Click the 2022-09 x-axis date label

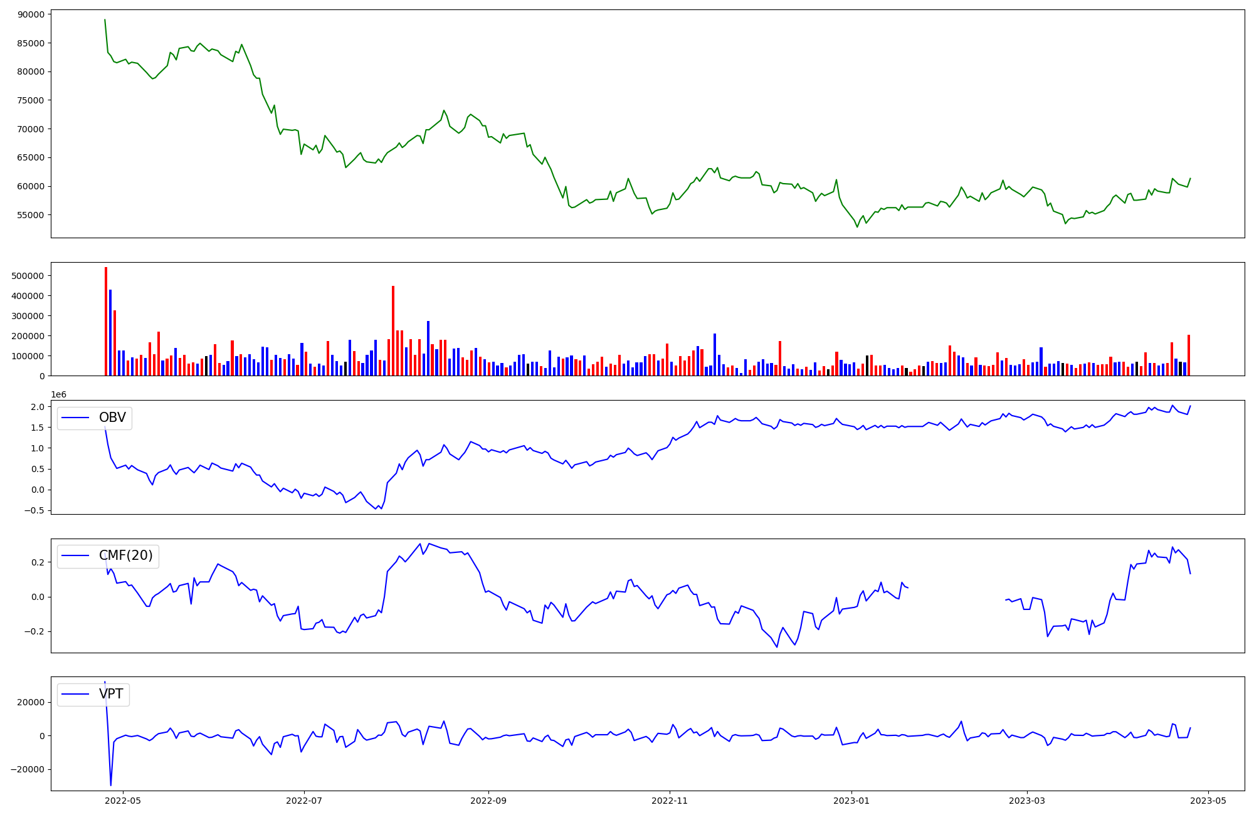tap(488, 801)
